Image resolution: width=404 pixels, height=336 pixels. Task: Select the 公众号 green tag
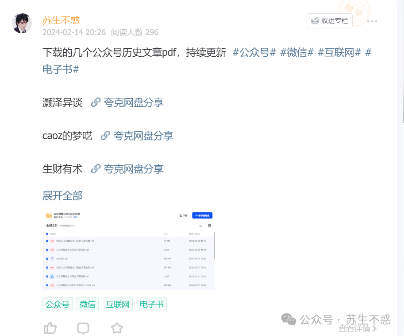pyautogui.click(x=58, y=304)
